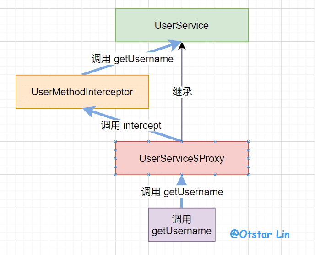
Task: Select the 继承 label on the black arrow
Action: click(182, 91)
